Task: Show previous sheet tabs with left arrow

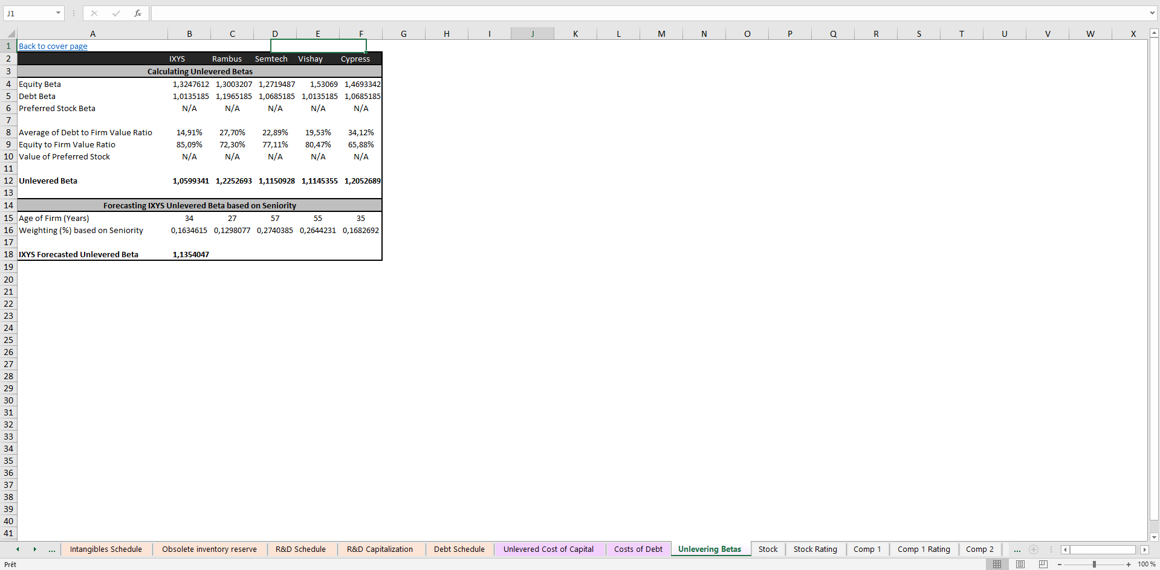Action: (x=18, y=549)
